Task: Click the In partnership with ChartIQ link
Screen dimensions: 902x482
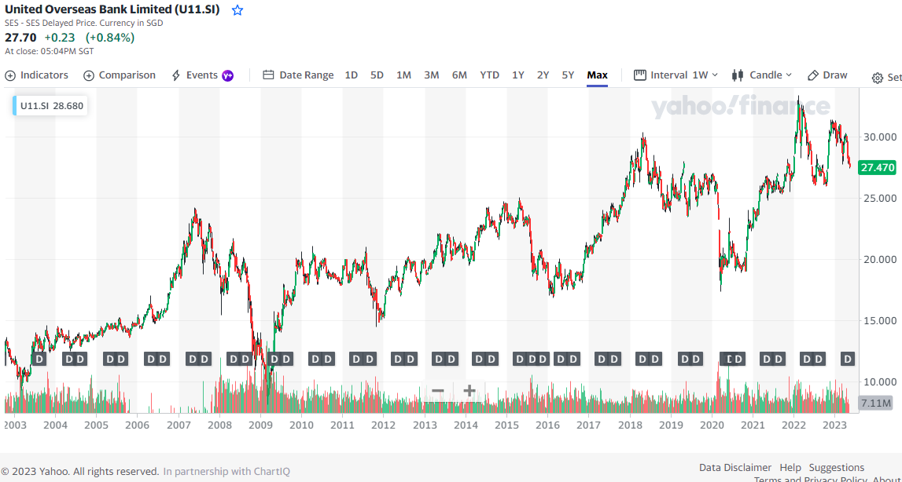Action: [x=226, y=472]
